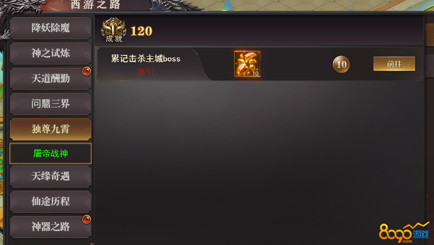
Task: Switch to the 神之试炼 tab
Action: tap(51, 53)
